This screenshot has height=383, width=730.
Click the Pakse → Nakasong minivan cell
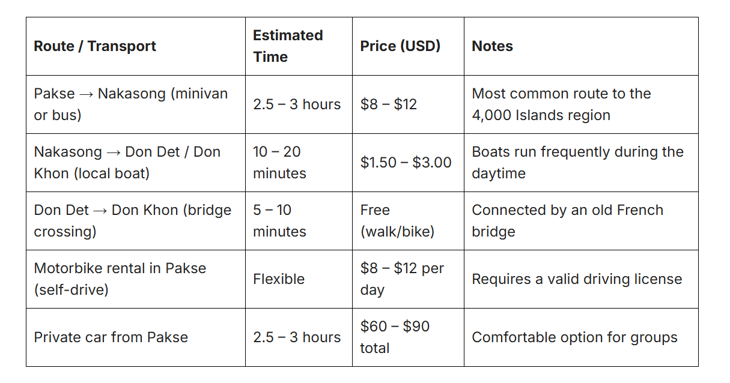point(136,104)
